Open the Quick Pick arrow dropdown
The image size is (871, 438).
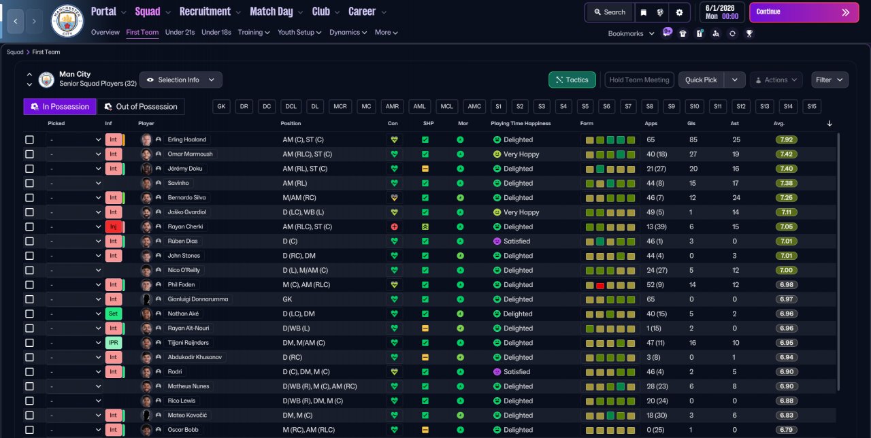point(735,80)
